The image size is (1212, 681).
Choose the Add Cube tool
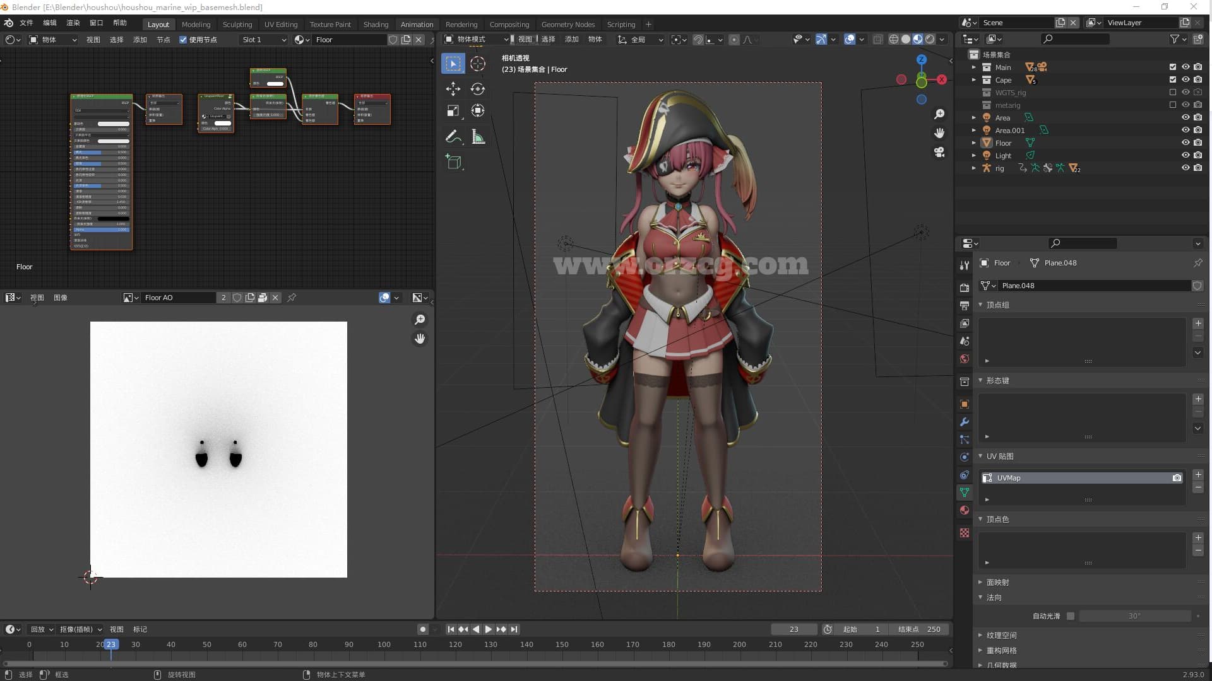click(x=453, y=162)
